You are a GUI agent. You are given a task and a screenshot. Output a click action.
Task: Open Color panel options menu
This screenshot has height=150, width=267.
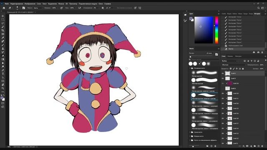pos(219,14)
